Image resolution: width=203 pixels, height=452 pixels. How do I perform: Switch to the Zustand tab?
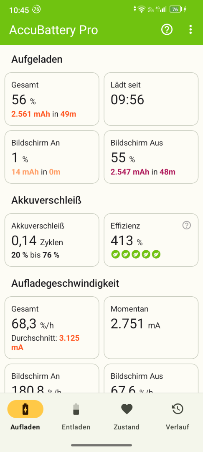coord(127,415)
